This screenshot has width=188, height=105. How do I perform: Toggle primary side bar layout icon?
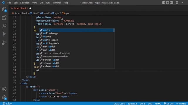(164, 3)
